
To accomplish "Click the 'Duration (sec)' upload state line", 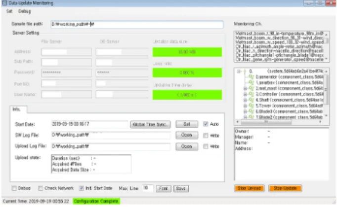I will coord(74,158).
